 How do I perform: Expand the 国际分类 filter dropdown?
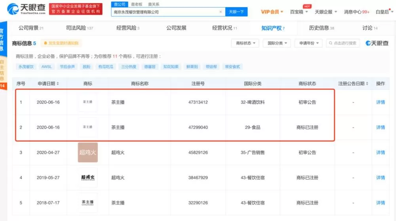coord(277,43)
